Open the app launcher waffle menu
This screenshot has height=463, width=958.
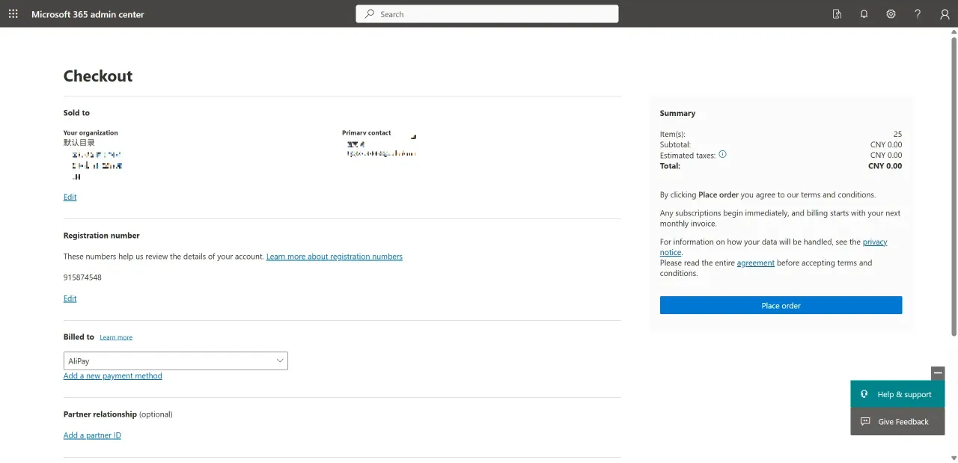pyautogui.click(x=13, y=14)
